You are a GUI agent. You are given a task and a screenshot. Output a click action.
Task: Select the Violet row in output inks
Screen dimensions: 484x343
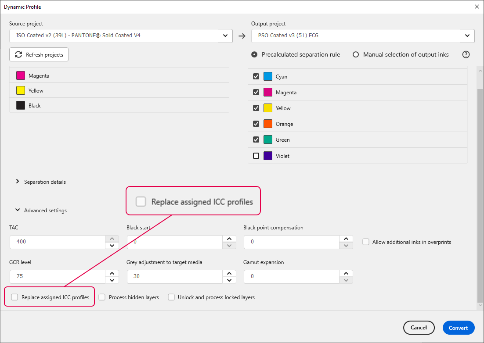pos(358,156)
